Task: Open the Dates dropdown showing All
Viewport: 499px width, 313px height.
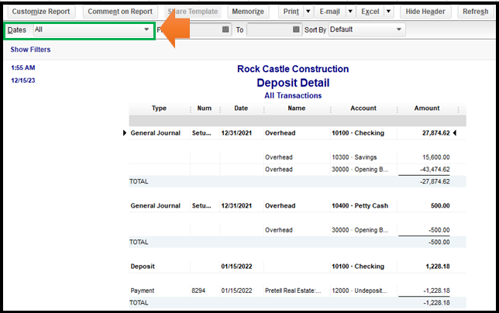Action: [x=93, y=29]
